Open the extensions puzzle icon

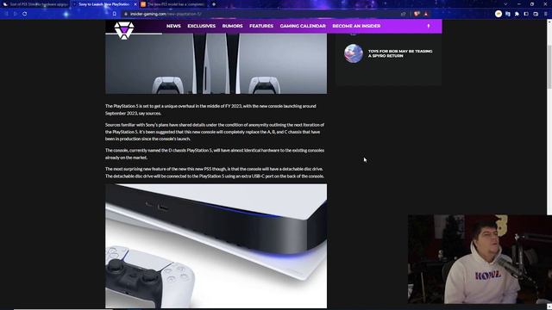pyautogui.click(x=517, y=14)
